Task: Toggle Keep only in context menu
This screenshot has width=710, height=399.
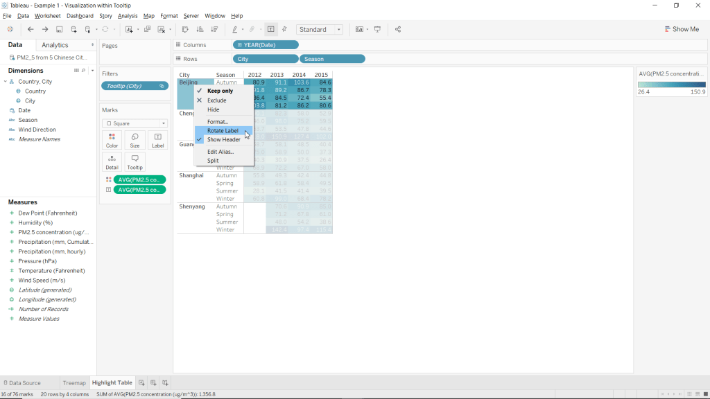Action: tap(220, 91)
